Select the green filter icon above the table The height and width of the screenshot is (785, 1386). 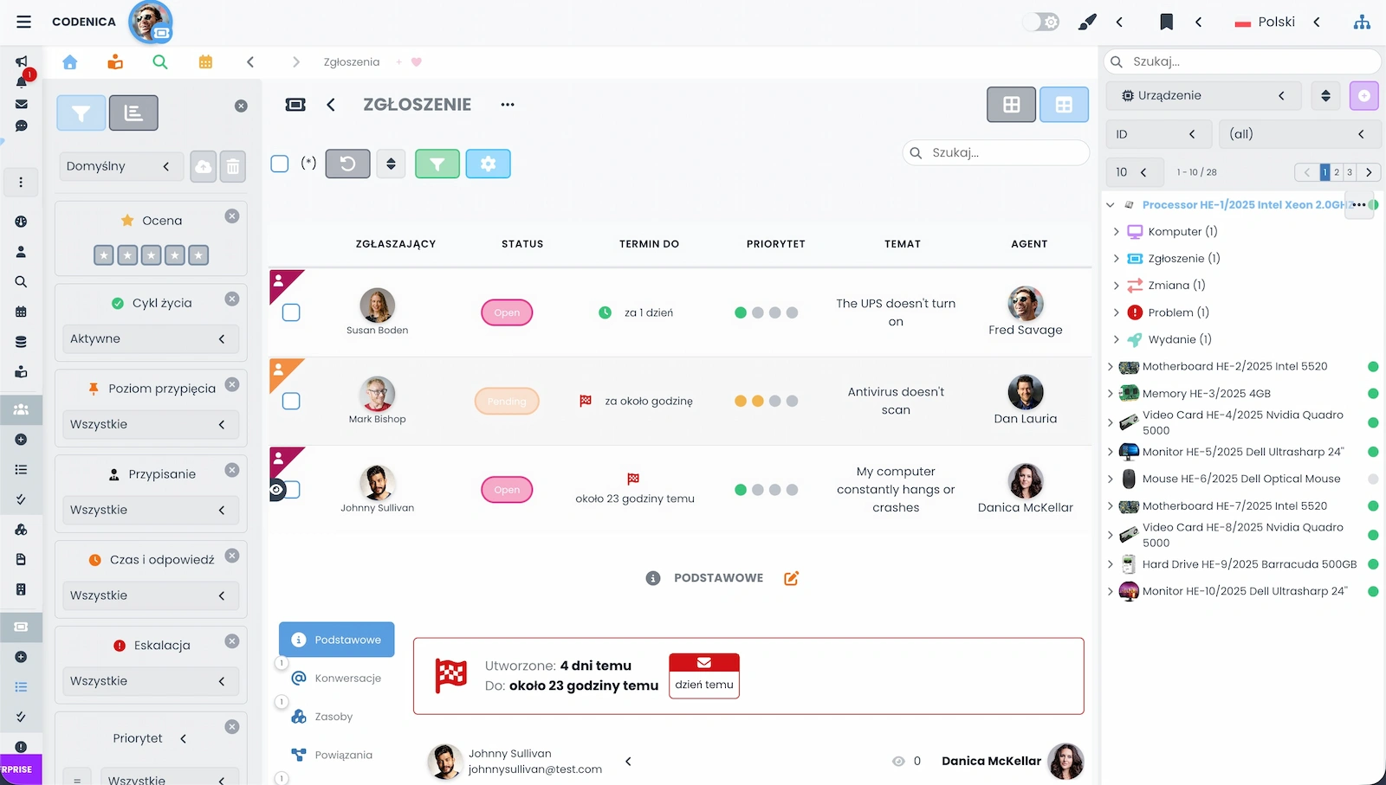pos(437,164)
